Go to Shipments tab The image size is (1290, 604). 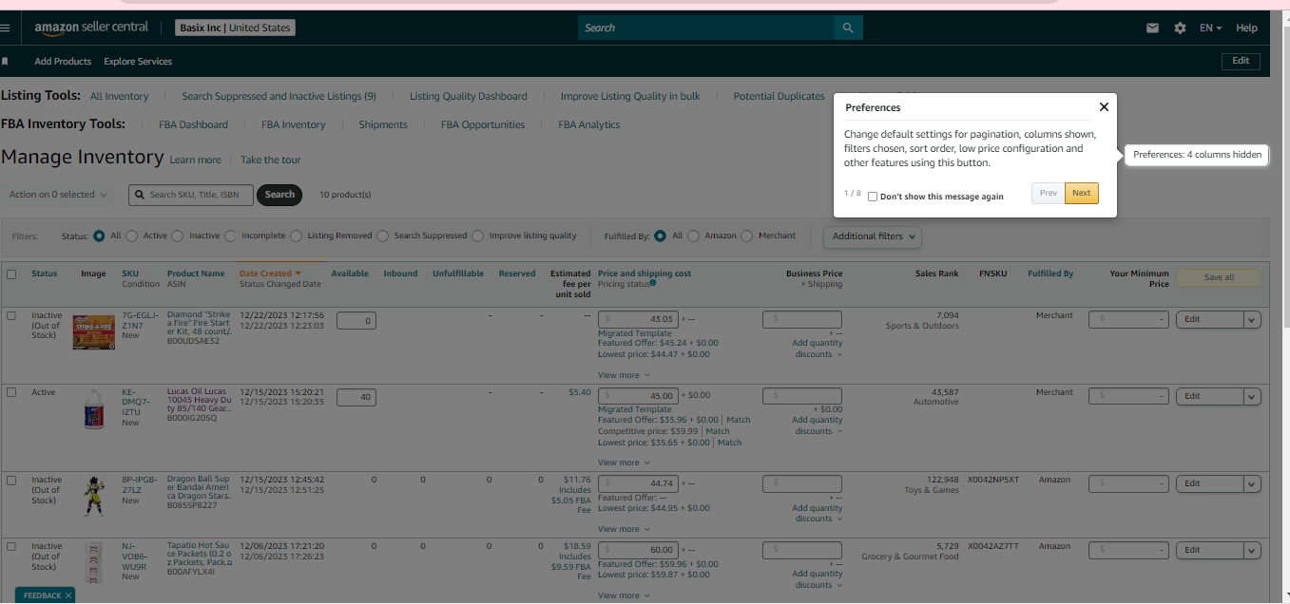(383, 124)
